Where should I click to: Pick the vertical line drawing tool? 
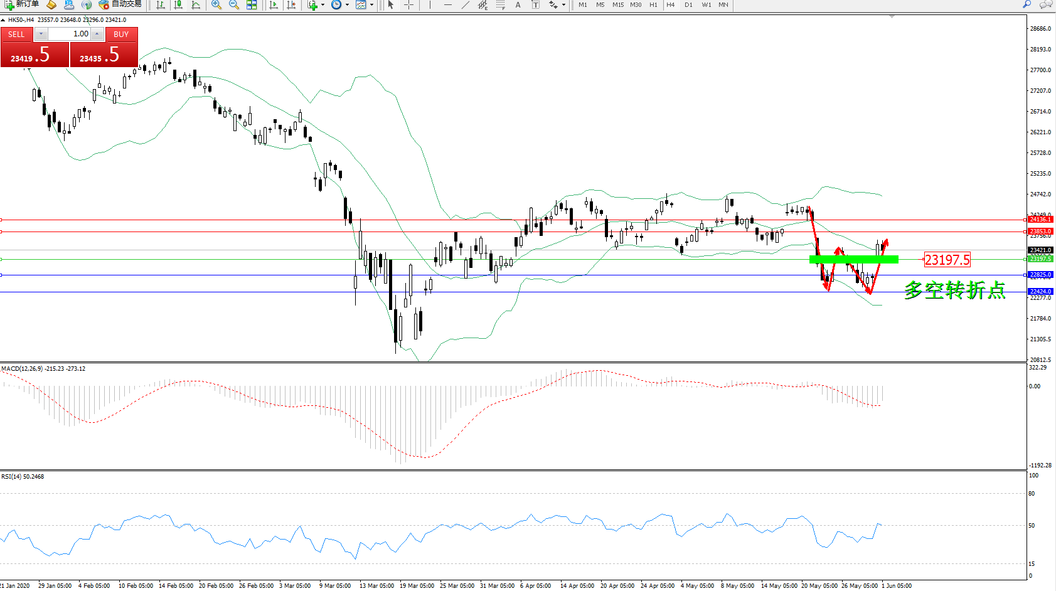(430, 5)
